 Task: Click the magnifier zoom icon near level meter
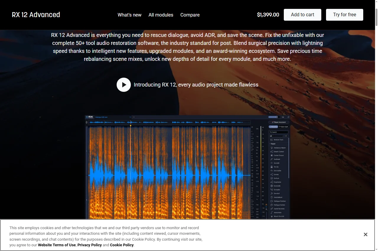click(266, 209)
